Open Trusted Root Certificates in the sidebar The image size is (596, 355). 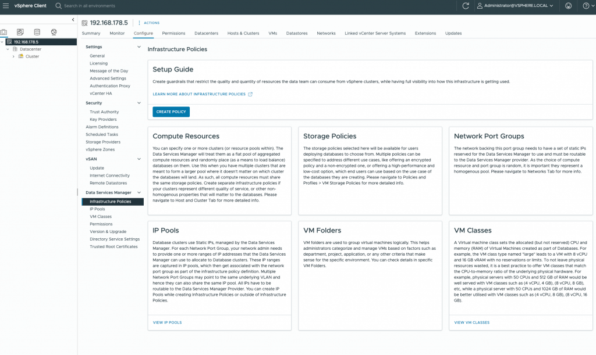[113, 246]
